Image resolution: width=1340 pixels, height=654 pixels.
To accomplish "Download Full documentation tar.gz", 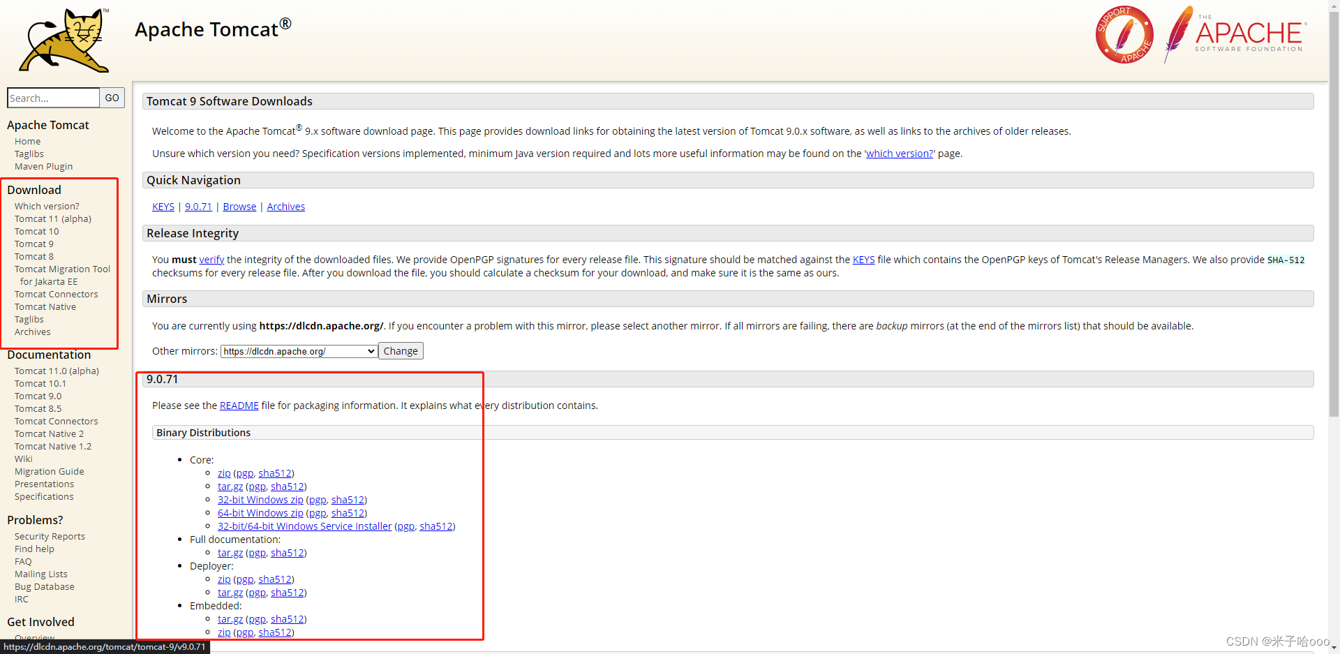I will (230, 553).
